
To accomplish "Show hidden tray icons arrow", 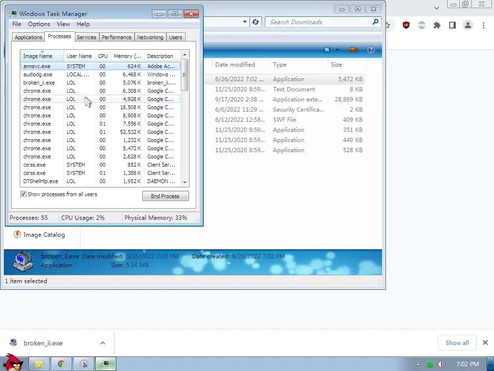I will [x=418, y=364].
